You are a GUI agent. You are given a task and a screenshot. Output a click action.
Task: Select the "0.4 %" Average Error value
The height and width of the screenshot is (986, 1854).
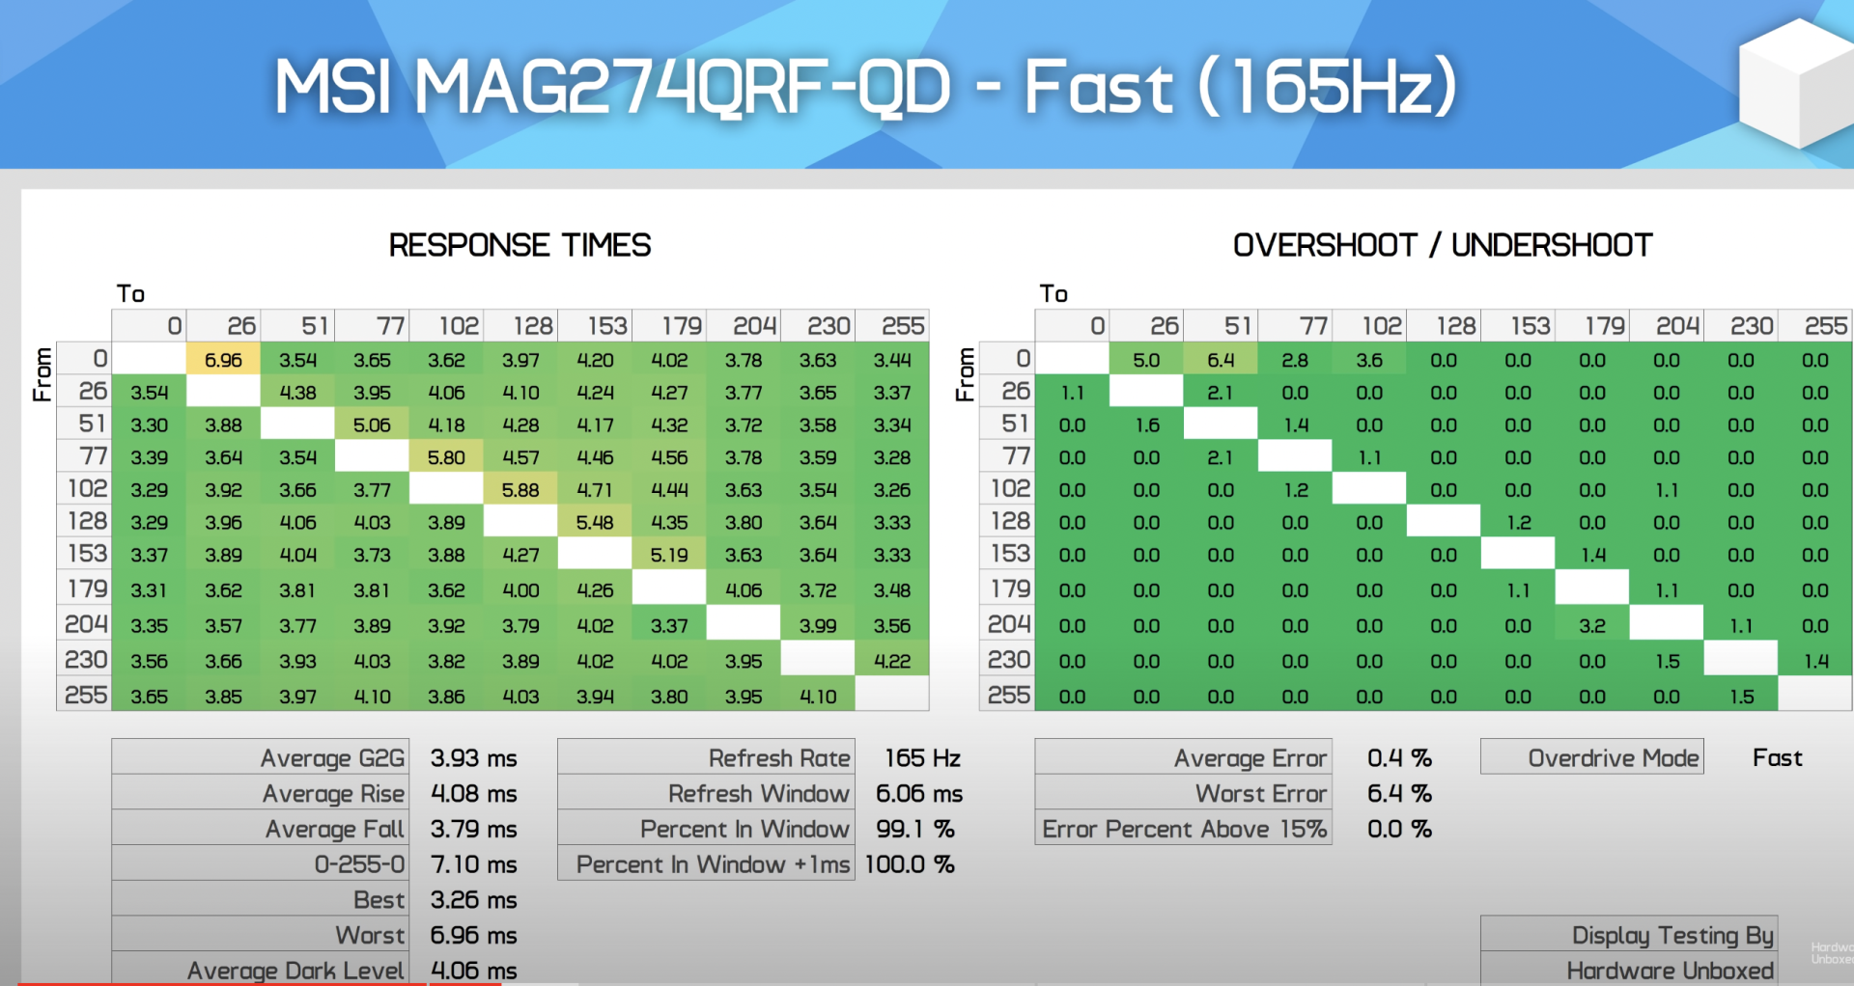[x=1399, y=758]
